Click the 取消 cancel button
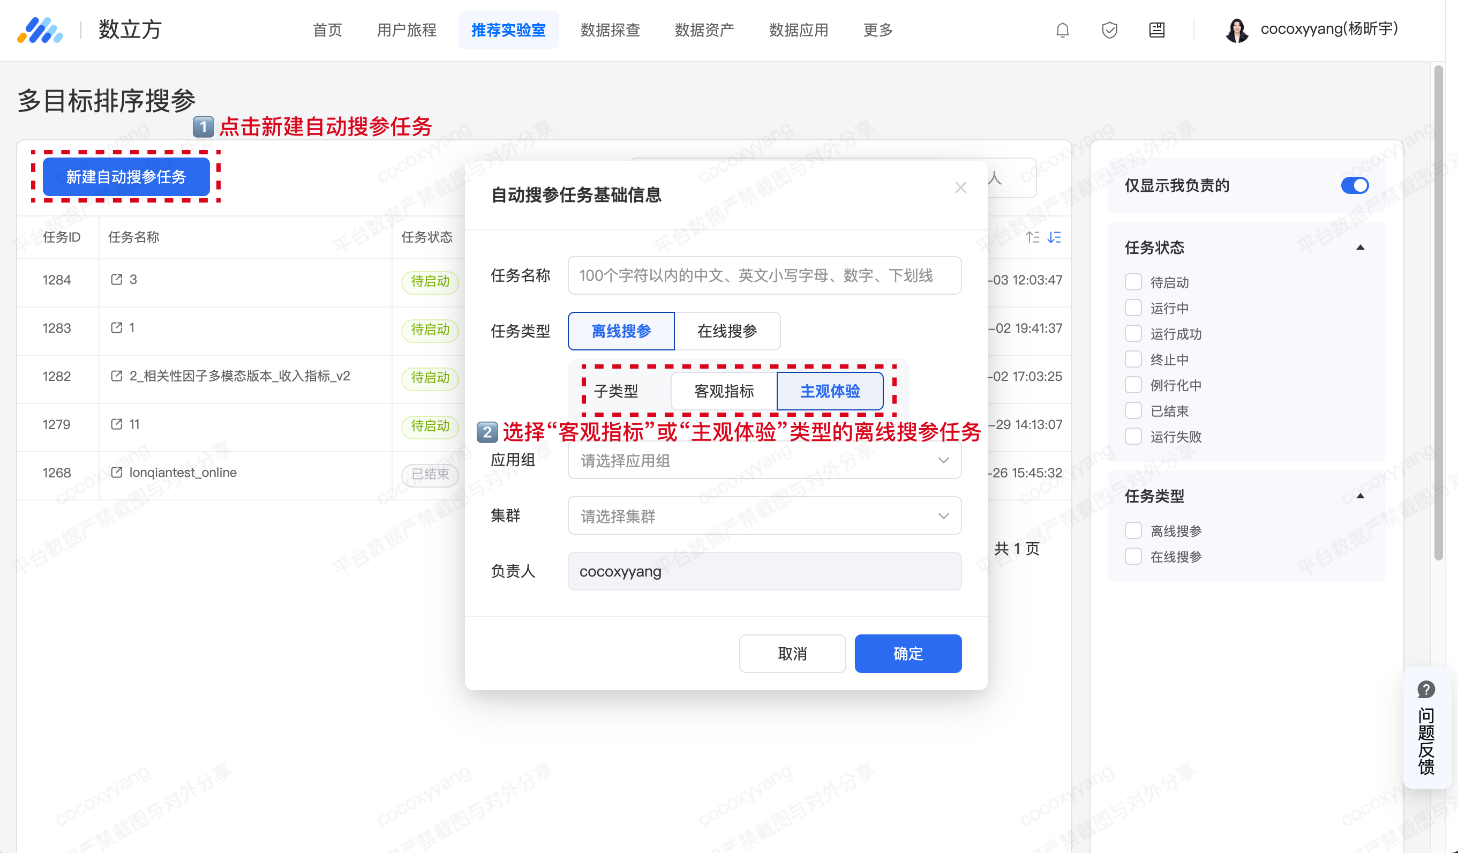This screenshot has width=1458, height=853. point(792,653)
